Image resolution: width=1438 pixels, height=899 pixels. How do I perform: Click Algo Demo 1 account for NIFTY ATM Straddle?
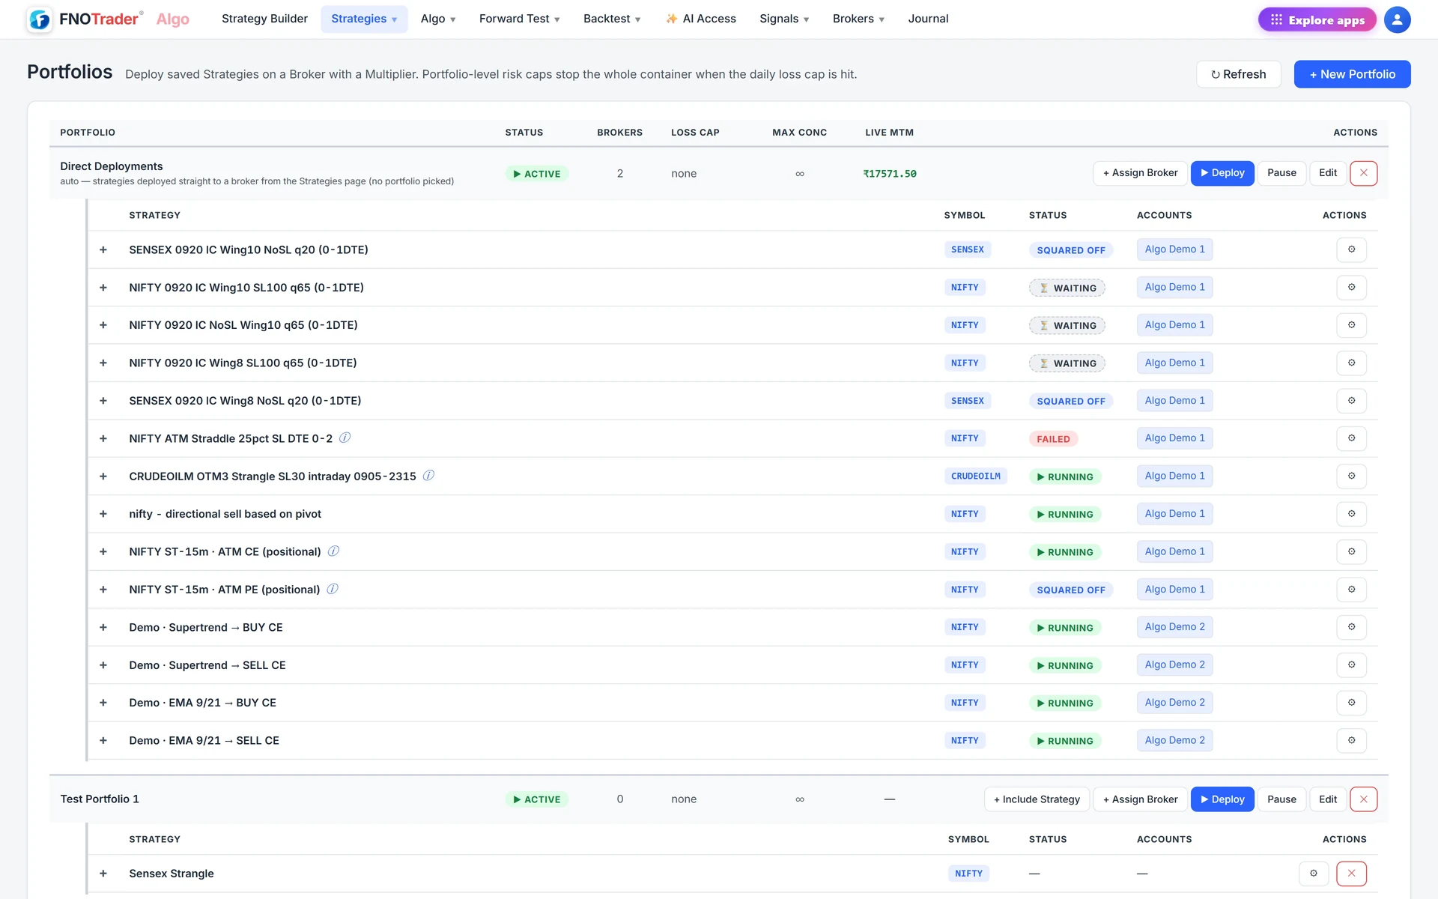coord(1174,438)
